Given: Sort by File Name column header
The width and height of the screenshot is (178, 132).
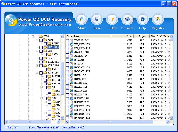Looking at the screenshot, I should click(x=88, y=36).
